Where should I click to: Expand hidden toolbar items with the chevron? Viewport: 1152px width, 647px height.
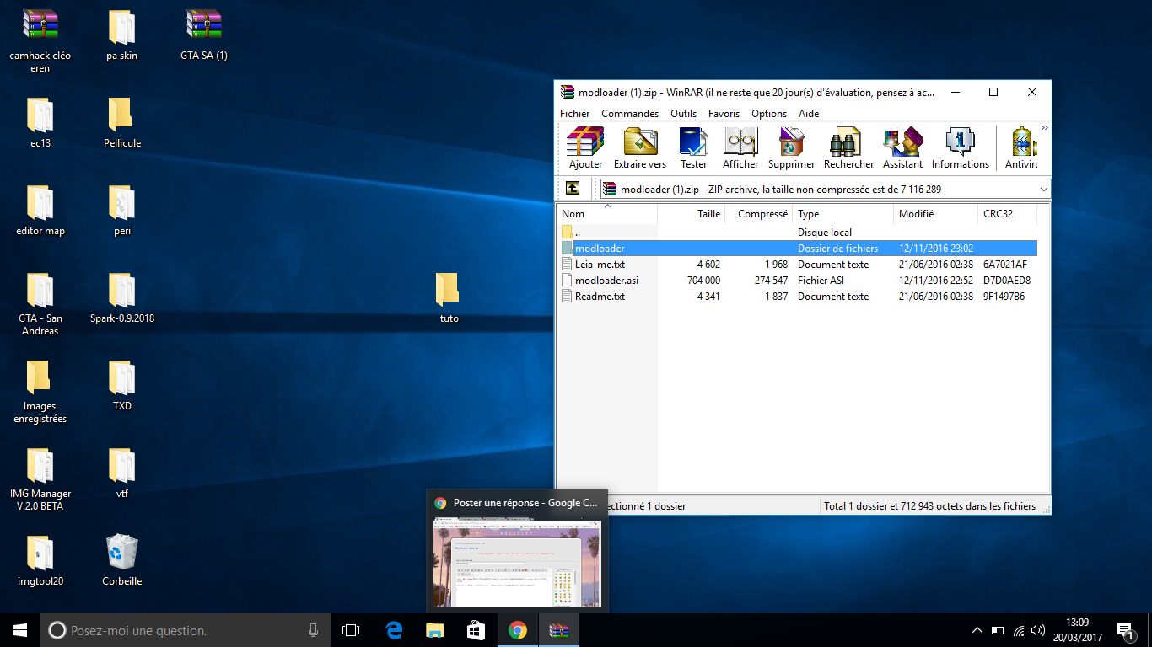(x=1044, y=128)
